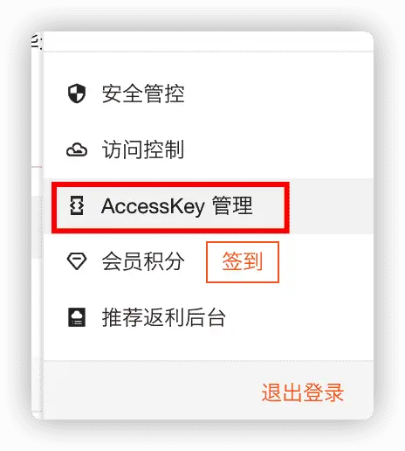Open the 安全管控 menu entry text
405x451 pixels.
tap(143, 94)
